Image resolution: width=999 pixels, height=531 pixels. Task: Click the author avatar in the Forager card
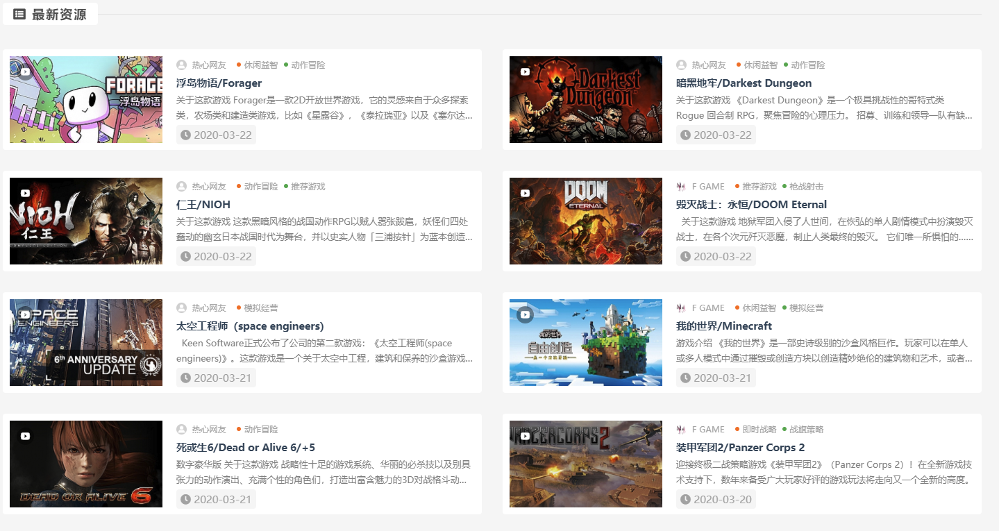[x=182, y=65]
